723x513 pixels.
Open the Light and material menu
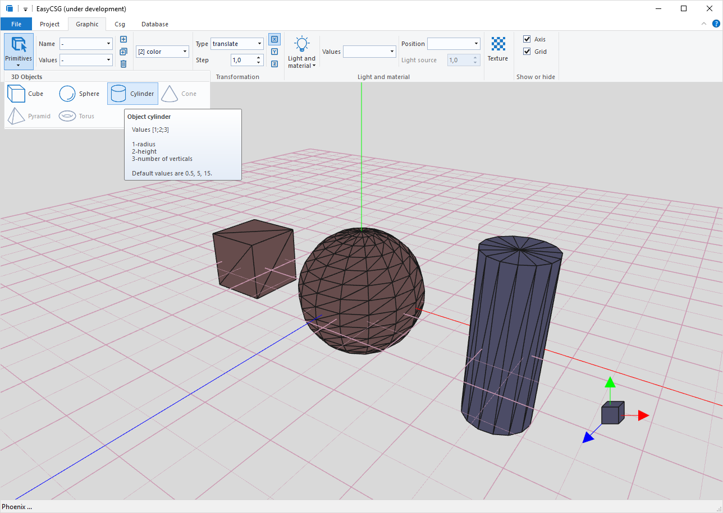302,52
